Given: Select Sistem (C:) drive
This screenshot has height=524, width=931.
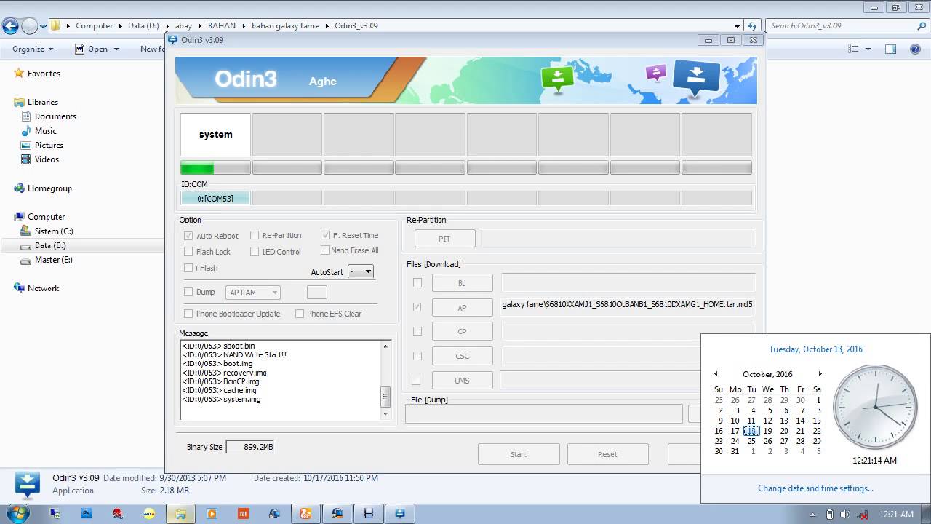Looking at the screenshot, I should coord(54,231).
